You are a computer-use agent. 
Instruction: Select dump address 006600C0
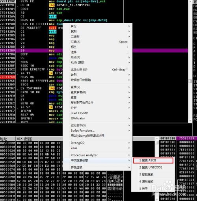[x=7, y=188]
